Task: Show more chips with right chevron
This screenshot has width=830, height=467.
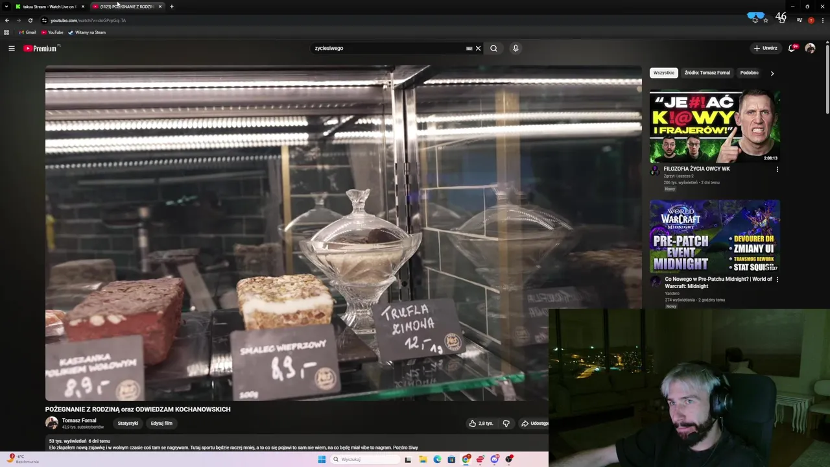Action: coord(772,73)
